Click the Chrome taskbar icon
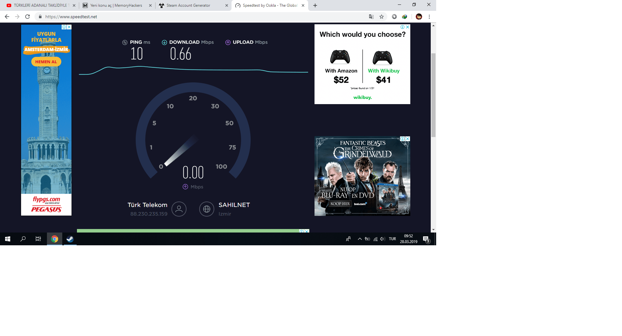 point(55,239)
